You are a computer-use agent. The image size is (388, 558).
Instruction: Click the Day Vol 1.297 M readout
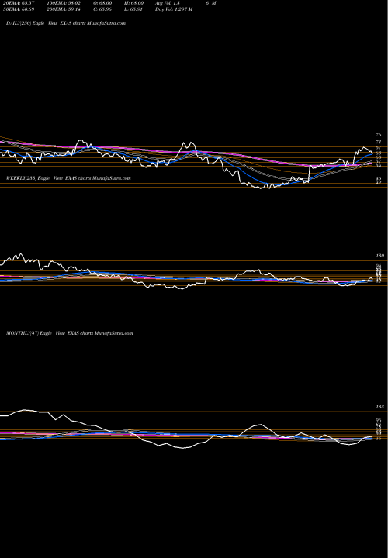coord(174,9)
